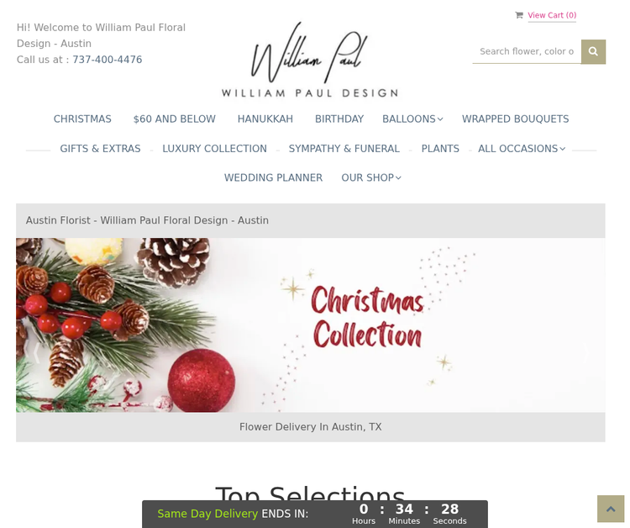Image resolution: width=630 pixels, height=528 pixels.
Task: Open Sympathy & Funeral category
Action: pos(344,149)
